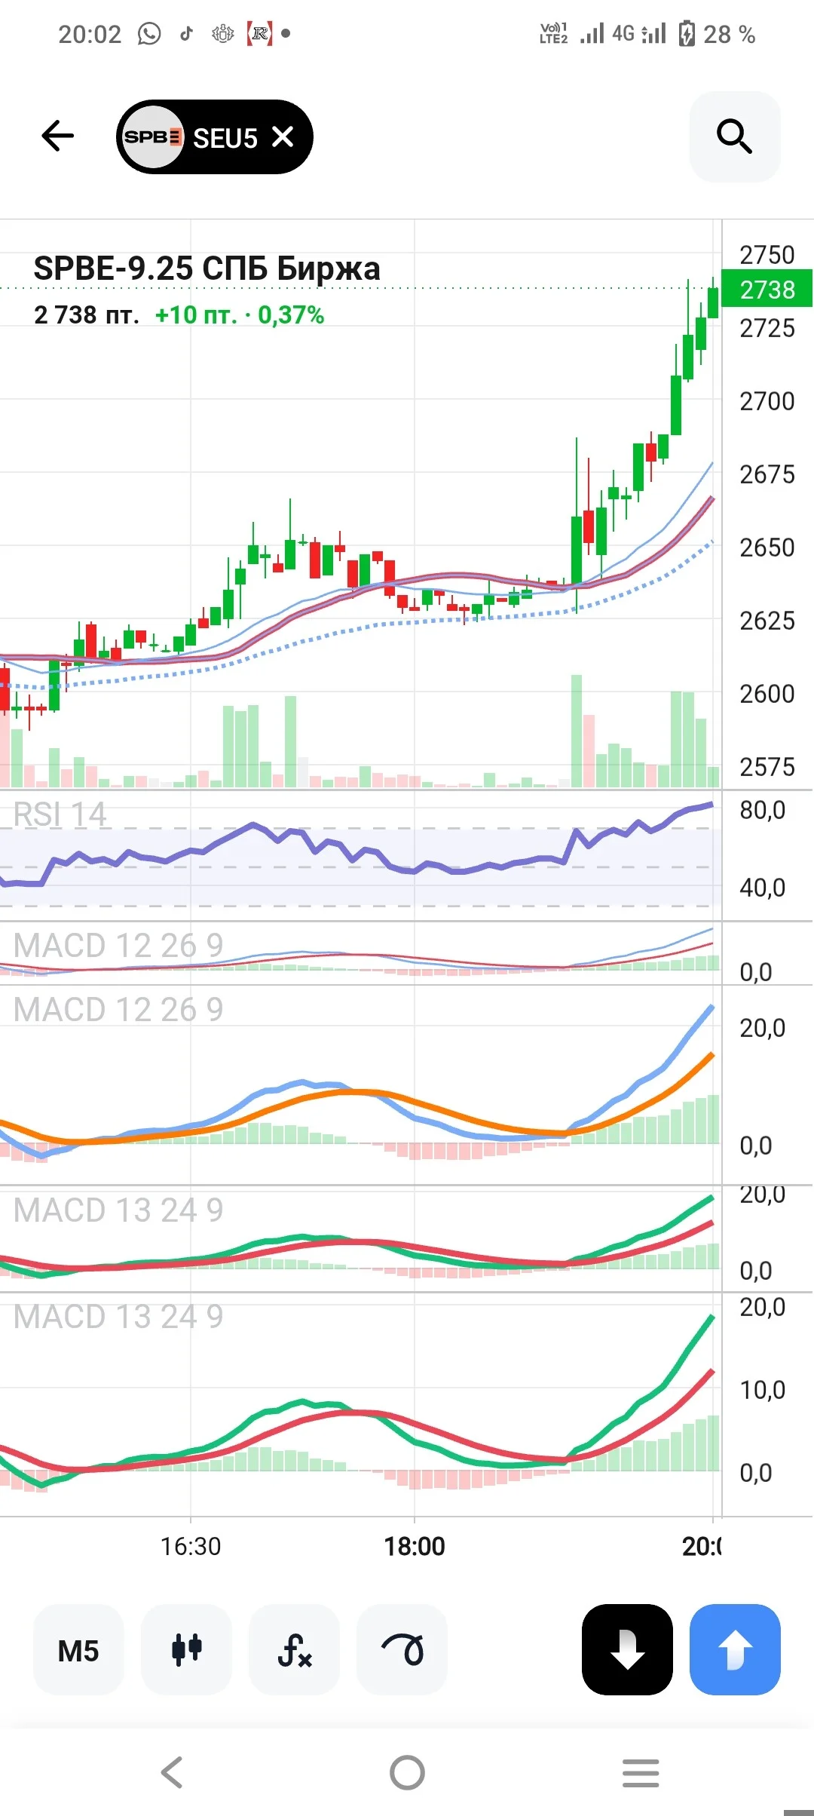
Task: Open the search magnifier icon
Action: (x=735, y=137)
